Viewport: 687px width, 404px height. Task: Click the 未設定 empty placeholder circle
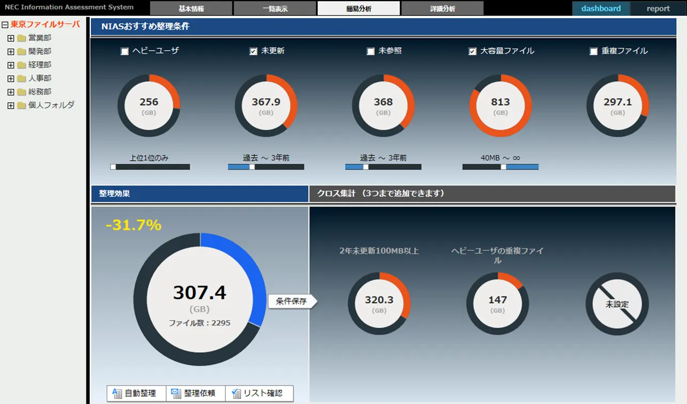coord(617,304)
